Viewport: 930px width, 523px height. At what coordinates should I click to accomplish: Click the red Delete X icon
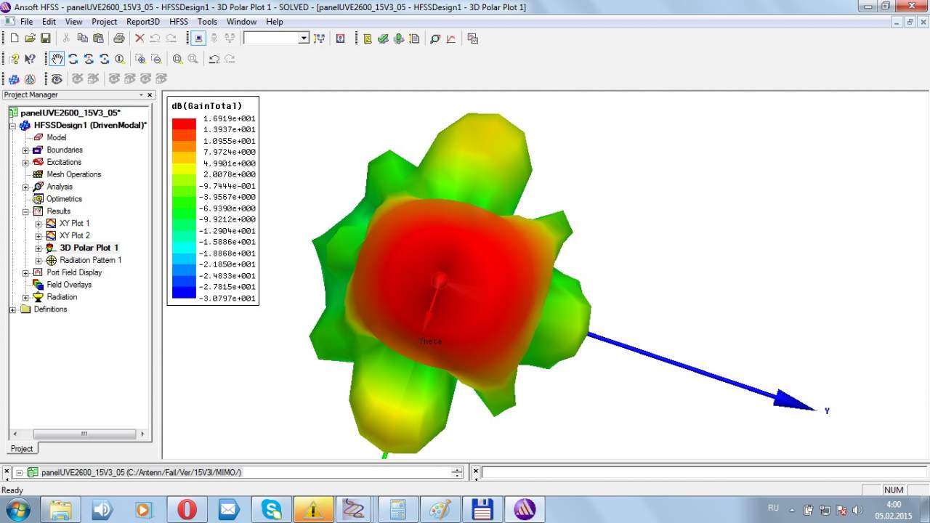pyautogui.click(x=139, y=38)
